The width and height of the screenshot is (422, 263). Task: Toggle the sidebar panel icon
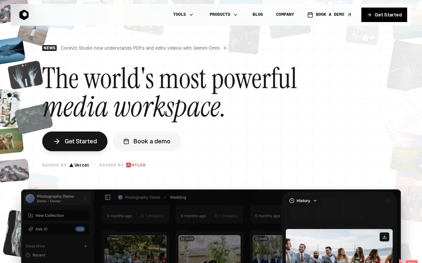108,197
